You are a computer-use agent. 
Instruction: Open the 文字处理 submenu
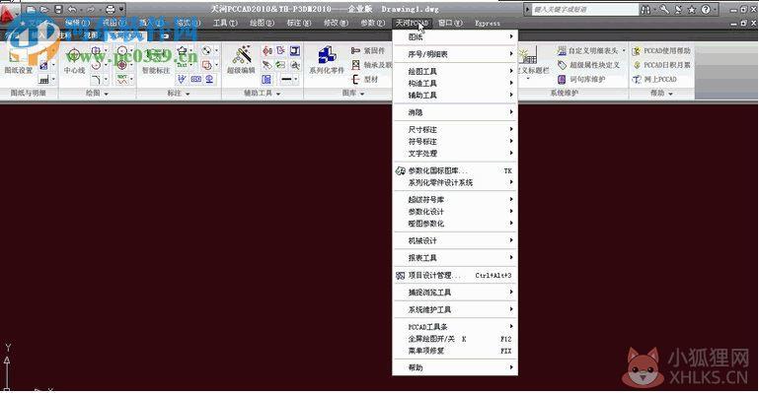(455, 154)
